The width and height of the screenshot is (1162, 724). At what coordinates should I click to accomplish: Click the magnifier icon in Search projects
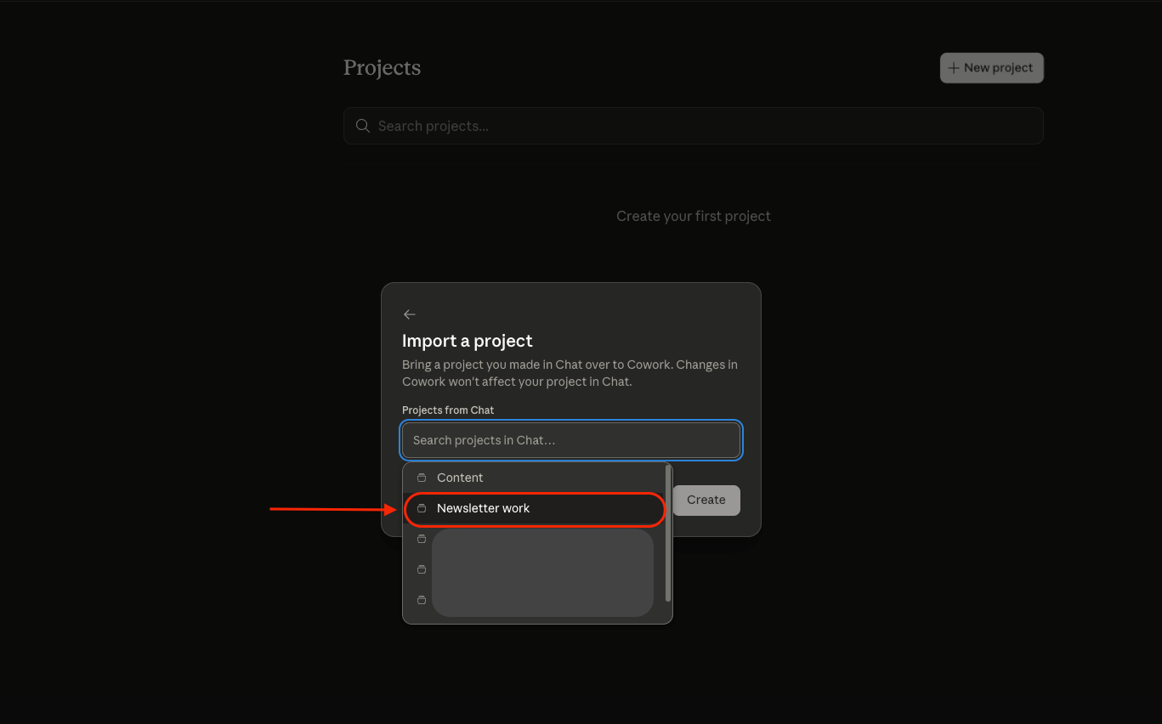pyautogui.click(x=363, y=126)
